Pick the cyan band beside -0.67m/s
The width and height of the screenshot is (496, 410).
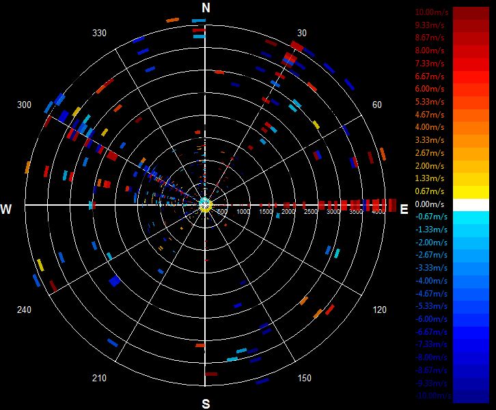point(471,218)
